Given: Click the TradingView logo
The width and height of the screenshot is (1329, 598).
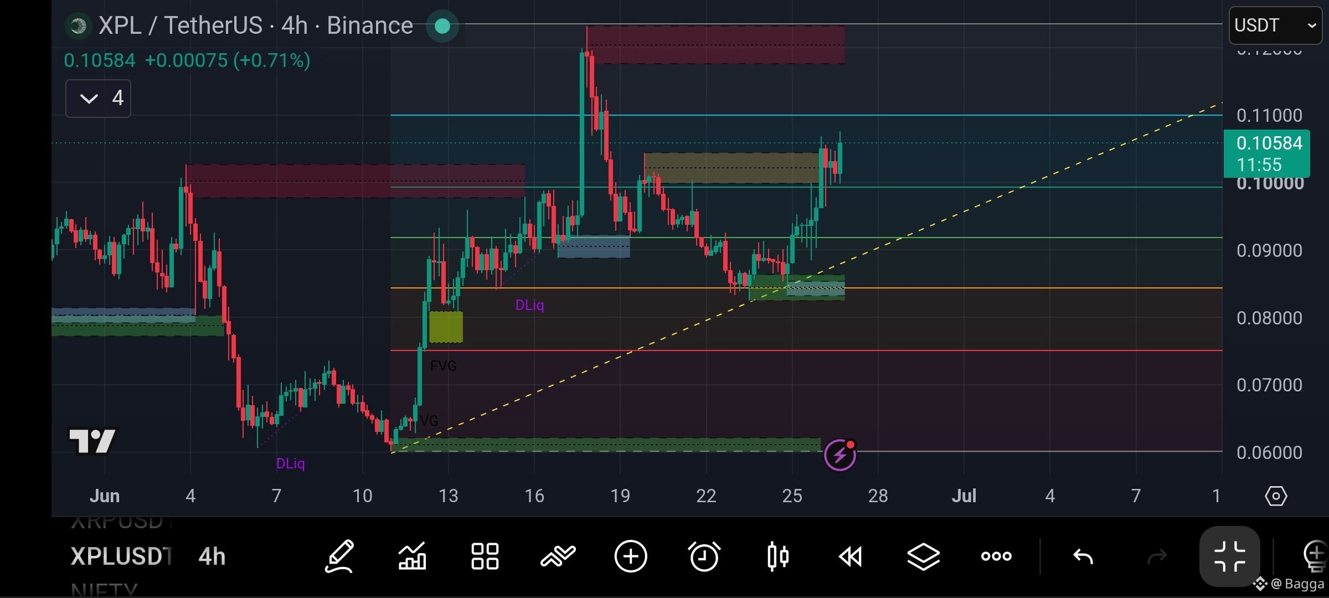Looking at the screenshot, I should pos(92,441).
